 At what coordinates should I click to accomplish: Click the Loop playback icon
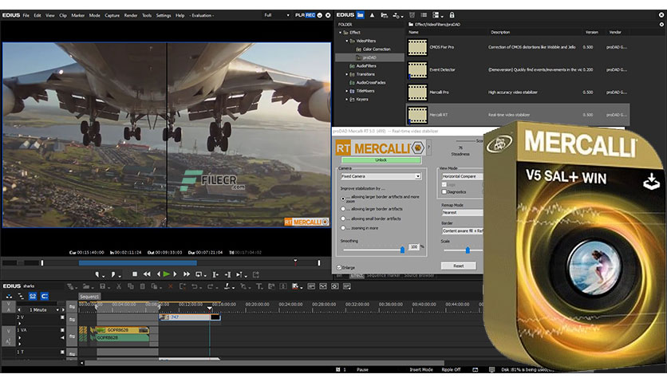[x=199, y=274]
